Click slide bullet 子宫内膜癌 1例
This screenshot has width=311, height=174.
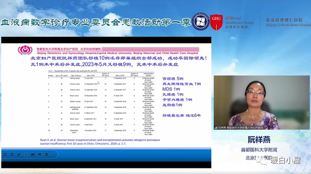[177, 100]
